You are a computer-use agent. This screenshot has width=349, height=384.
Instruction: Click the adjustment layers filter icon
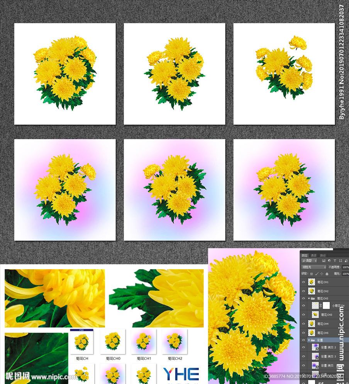(x=330, y=261)
